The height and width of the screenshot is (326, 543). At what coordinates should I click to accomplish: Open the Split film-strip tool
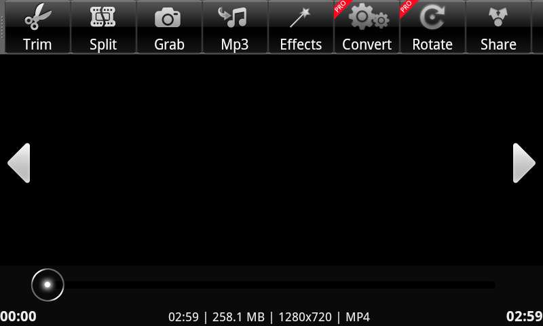[x=103, y=27]
